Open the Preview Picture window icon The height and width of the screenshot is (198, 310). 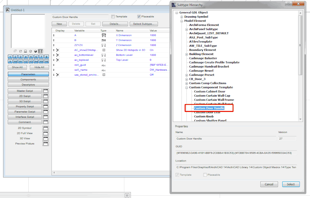(x=46, y=144)
